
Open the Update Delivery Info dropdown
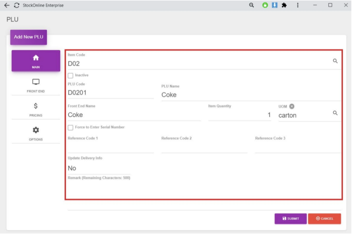99,168
